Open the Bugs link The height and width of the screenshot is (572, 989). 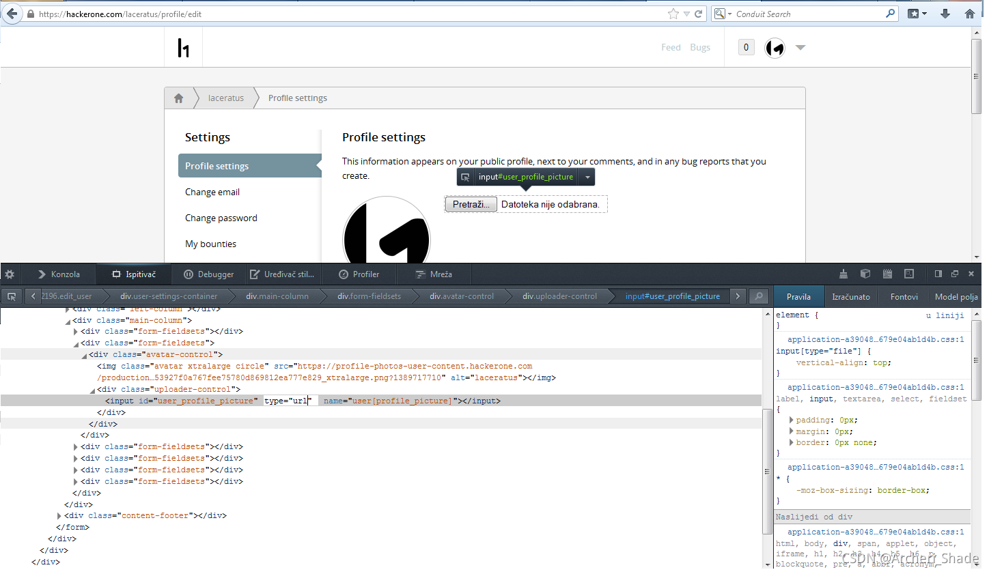click(700, 47)
